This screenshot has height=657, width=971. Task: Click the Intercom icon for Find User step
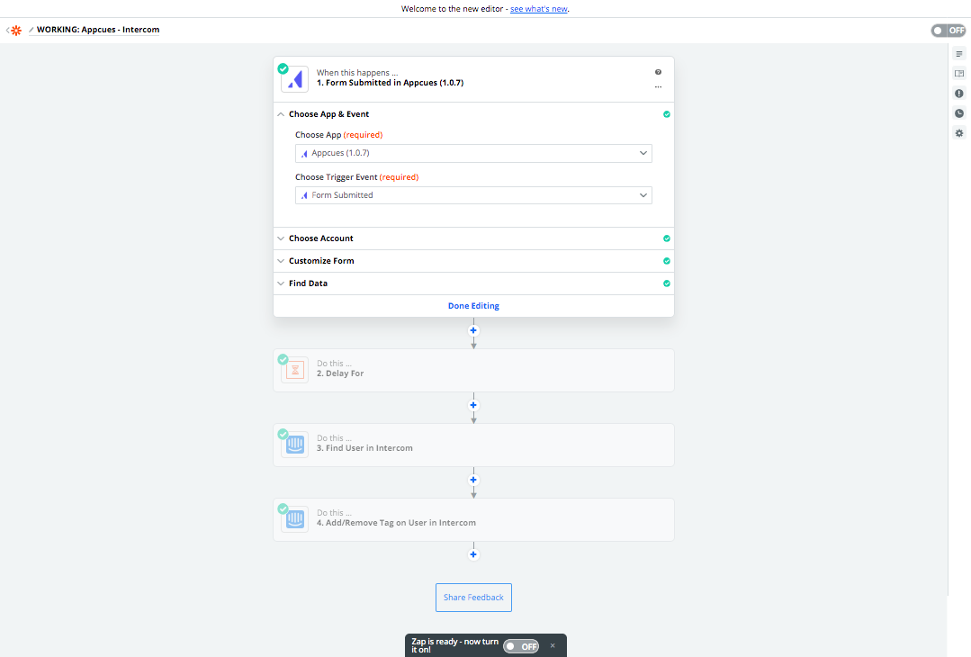295,445
